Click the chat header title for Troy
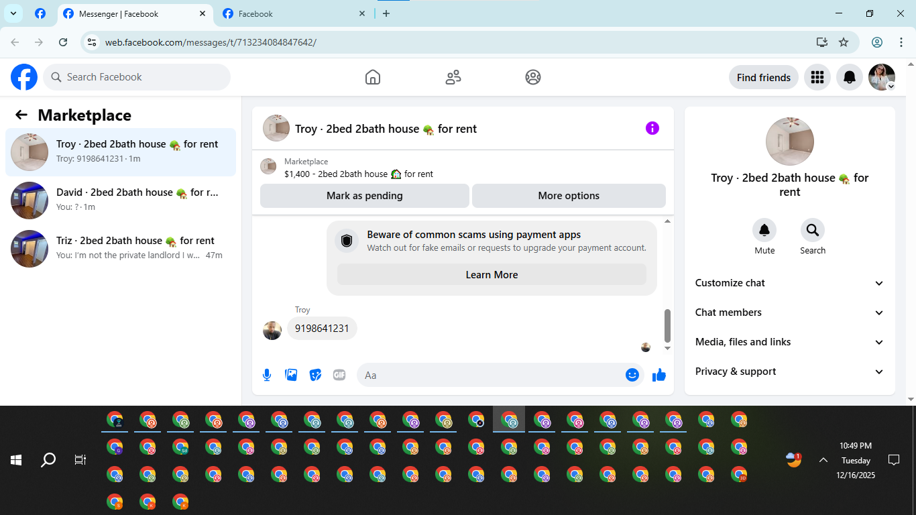The height and width of the screenshot is (515, 916). point(386,129)
